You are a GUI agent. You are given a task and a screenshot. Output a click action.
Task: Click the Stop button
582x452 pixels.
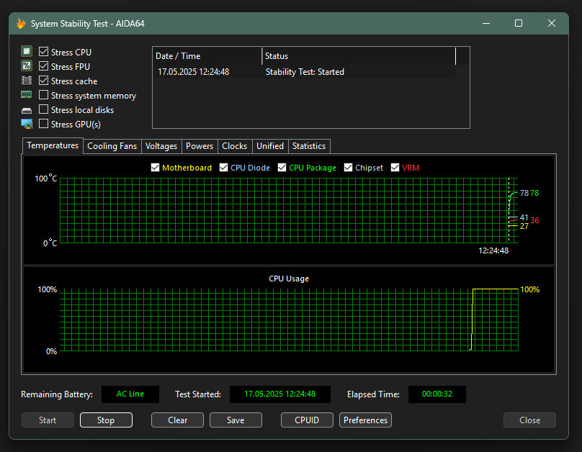click(x=106, y=420)
